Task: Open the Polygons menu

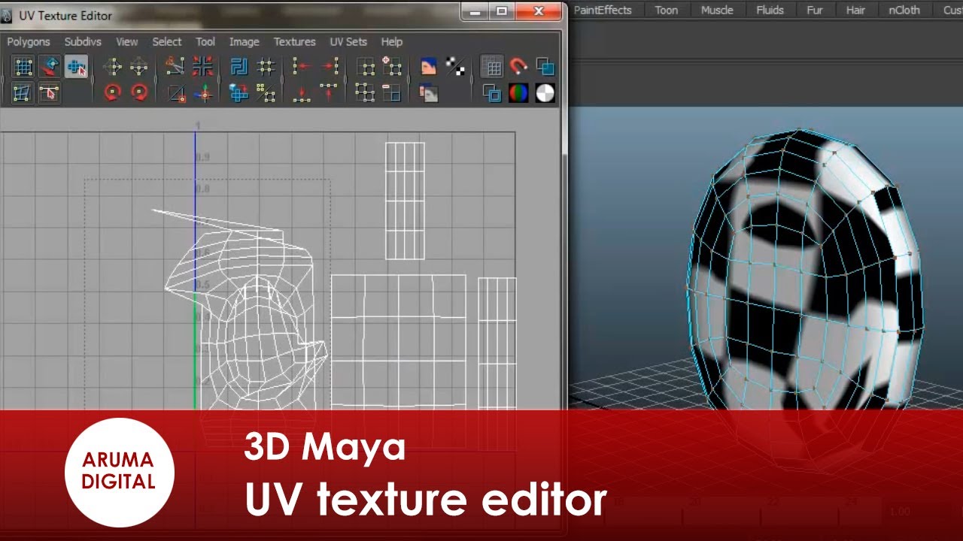Action: tap(29, 41)
